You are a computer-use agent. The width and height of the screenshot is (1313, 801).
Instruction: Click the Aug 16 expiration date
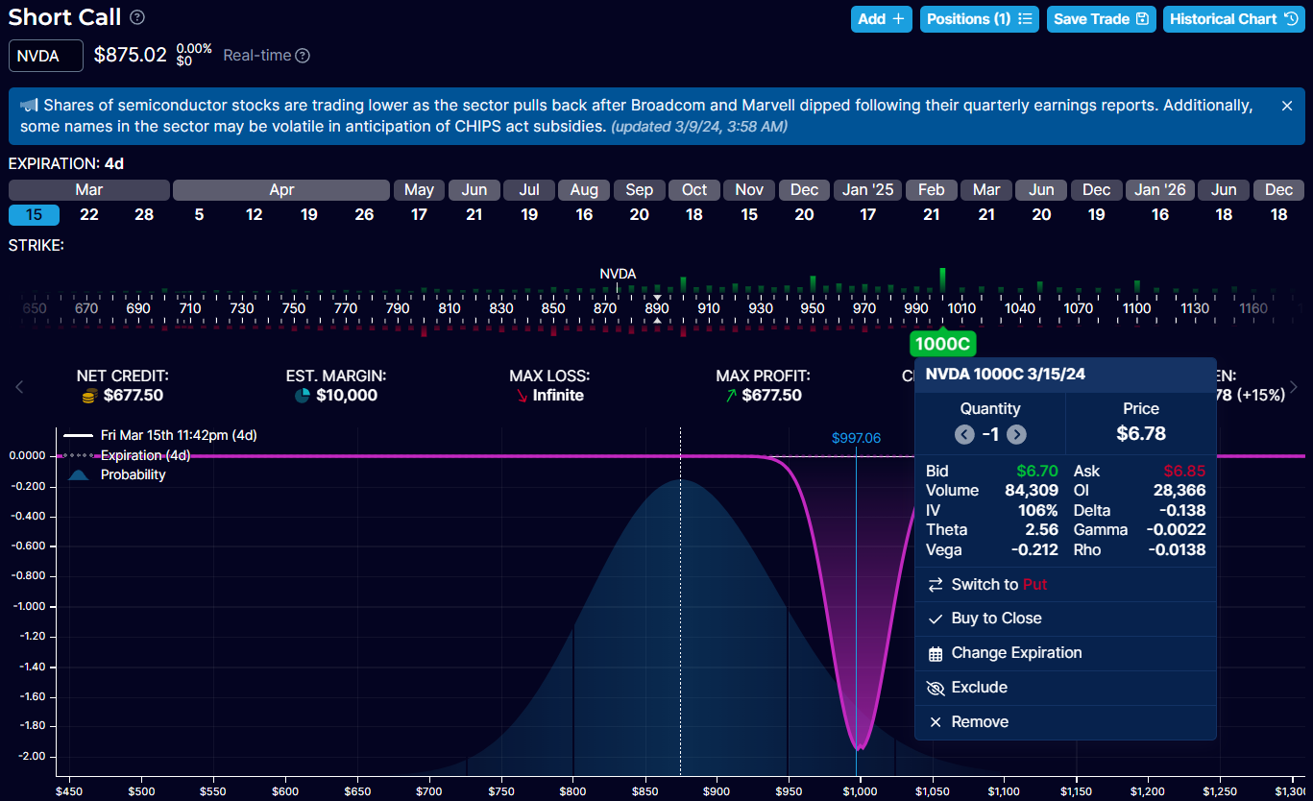point(584,215)
